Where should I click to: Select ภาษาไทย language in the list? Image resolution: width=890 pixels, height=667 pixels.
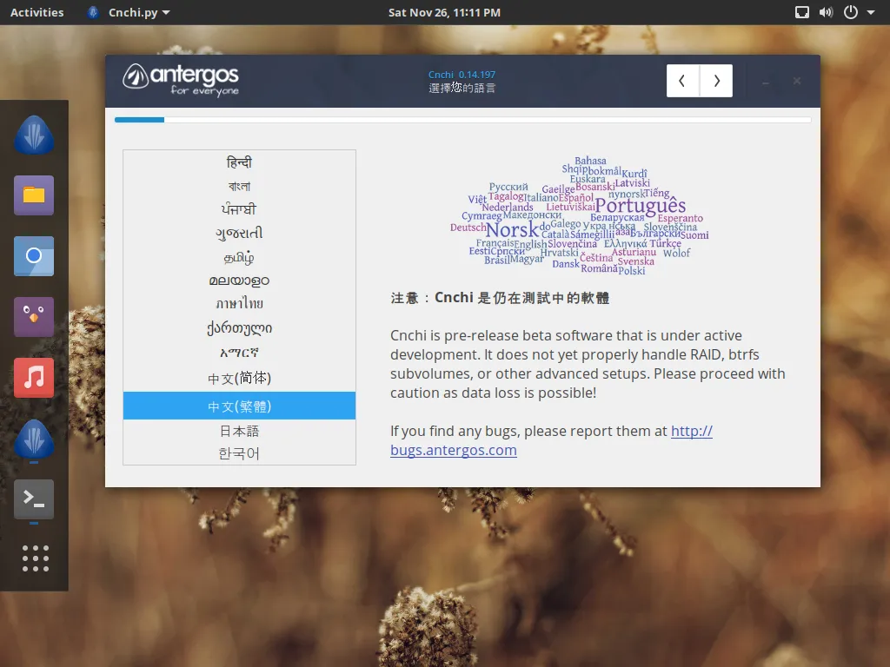(x=239, y=303)
